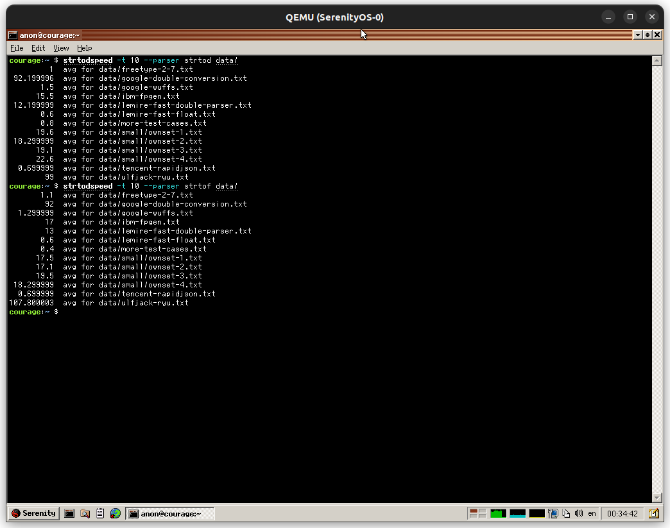
Task: Open the Edit menu
Action: tap(38, 47)
